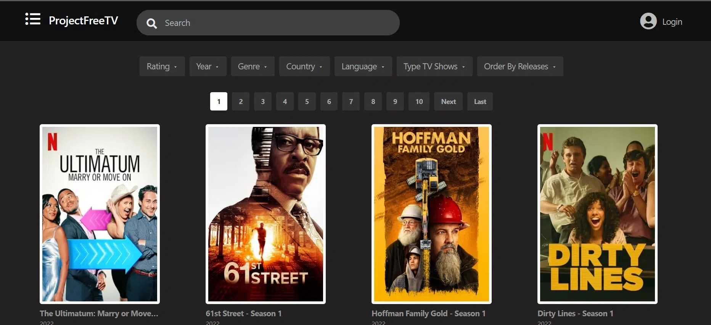Open the hamburger list menu icon
This screenshot has height=325, width=711.
[33, 19]
